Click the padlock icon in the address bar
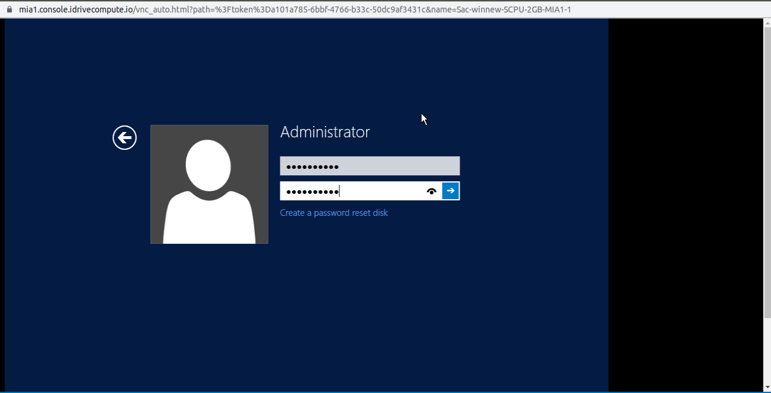This screenshot has width=771, height=393. (9, 10)
